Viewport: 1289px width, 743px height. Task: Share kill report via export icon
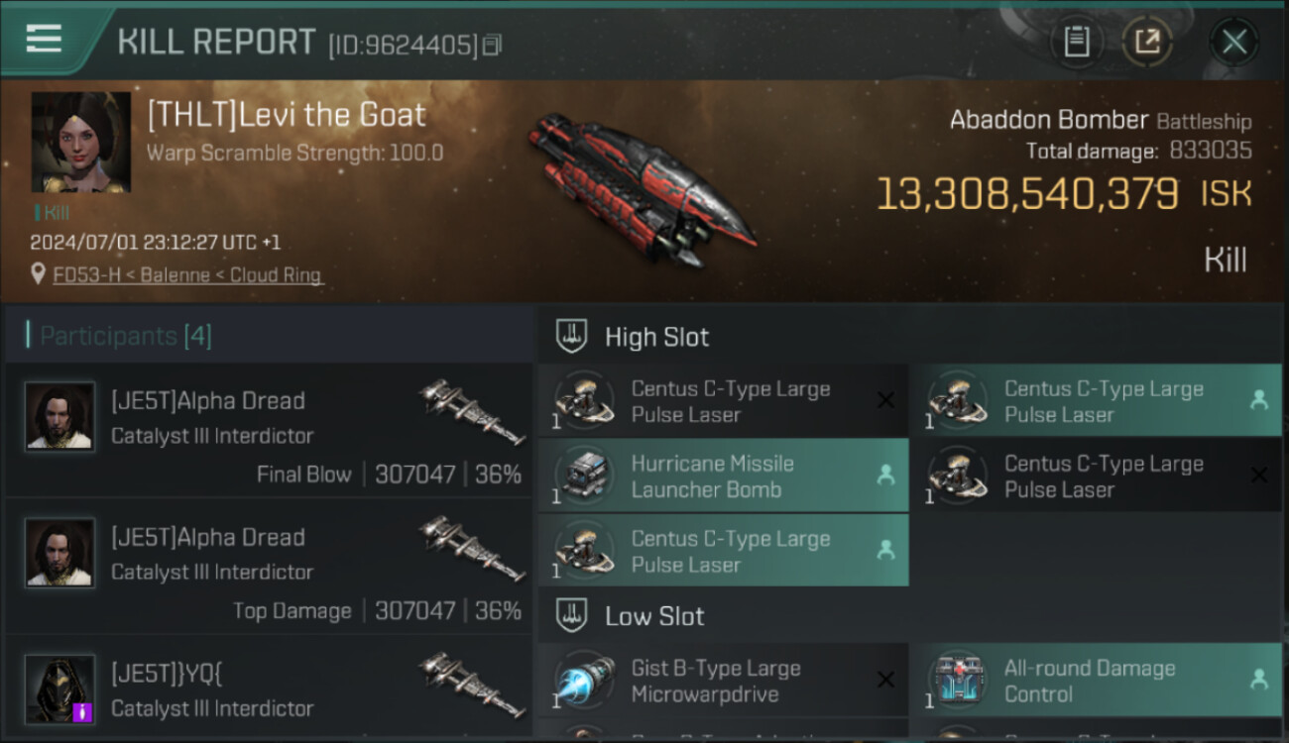pos(1146,42)
